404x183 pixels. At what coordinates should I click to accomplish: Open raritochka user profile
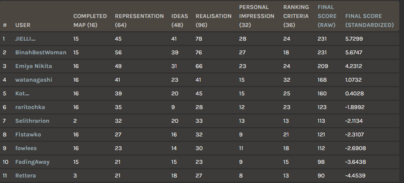pyautogui.click(x=30, y=107)
